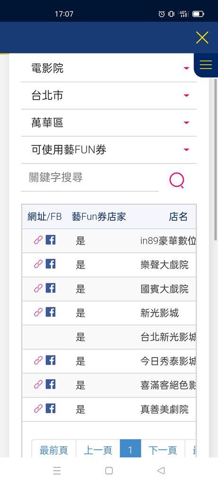
Task: Go to 下一頁 next page
Action: tap(163, 450)
